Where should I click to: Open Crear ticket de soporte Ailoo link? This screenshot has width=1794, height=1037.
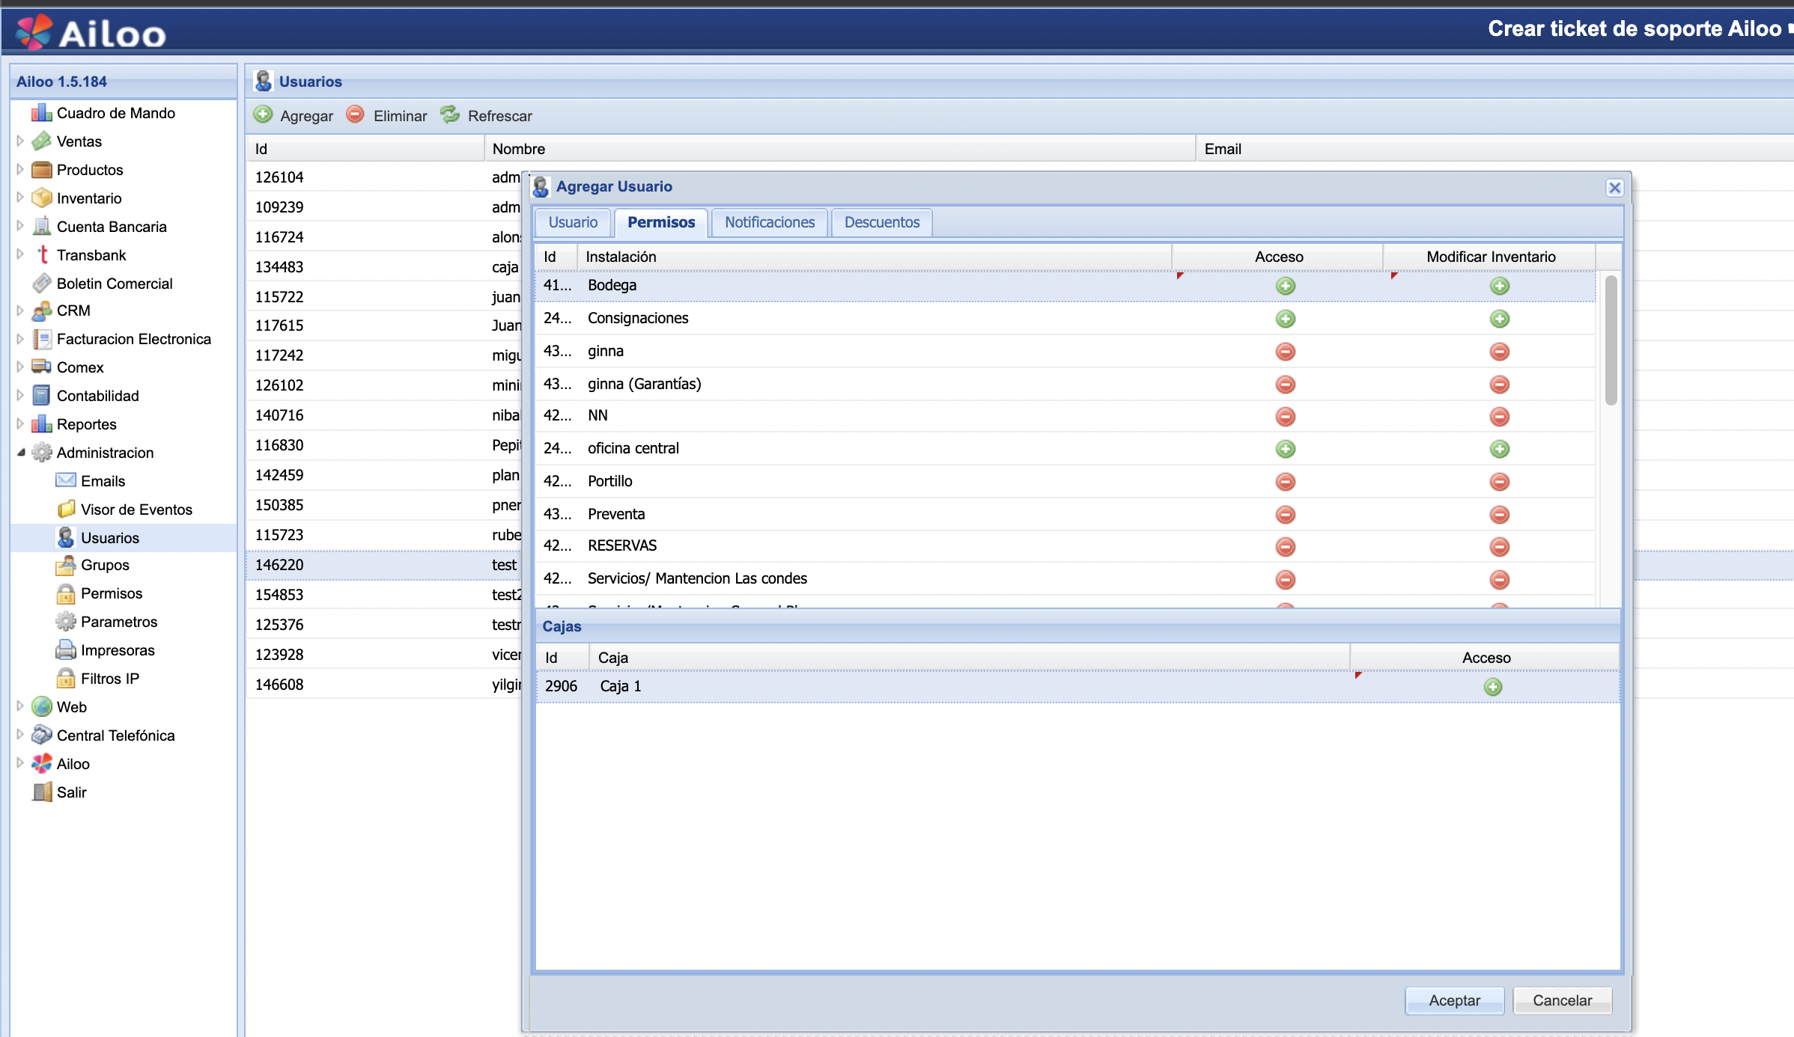pos(1634,28)
